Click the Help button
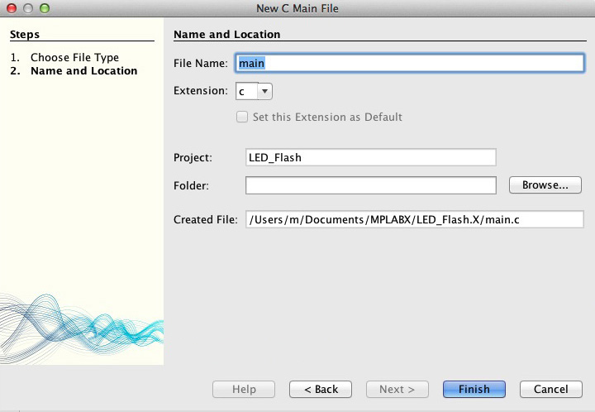Viewport: 595px width, 412px height. click(244, 389)
